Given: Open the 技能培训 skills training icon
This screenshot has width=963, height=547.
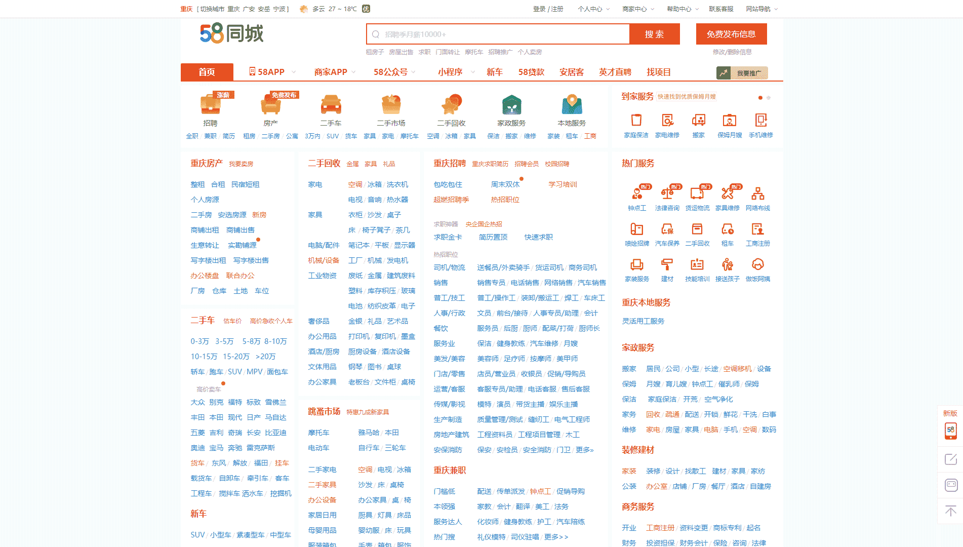Looking at the screenshot, I should pyautogui.click(x=697, y=264).
